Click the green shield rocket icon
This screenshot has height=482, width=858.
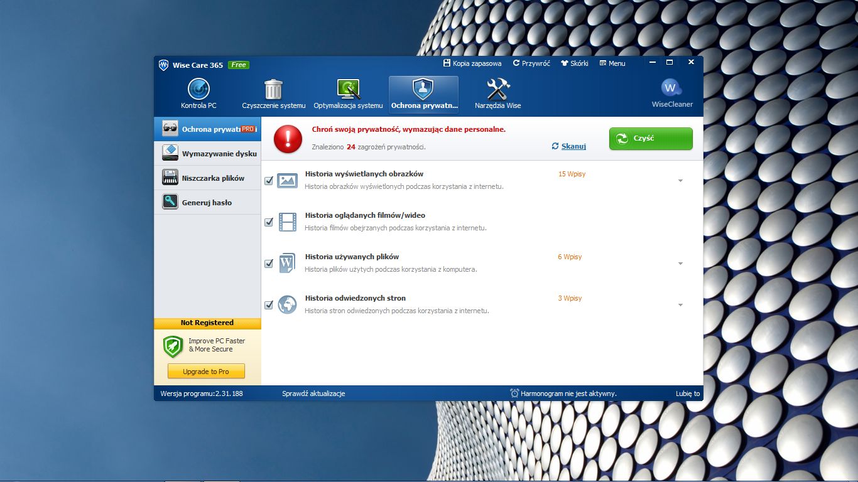coord(173,346)
